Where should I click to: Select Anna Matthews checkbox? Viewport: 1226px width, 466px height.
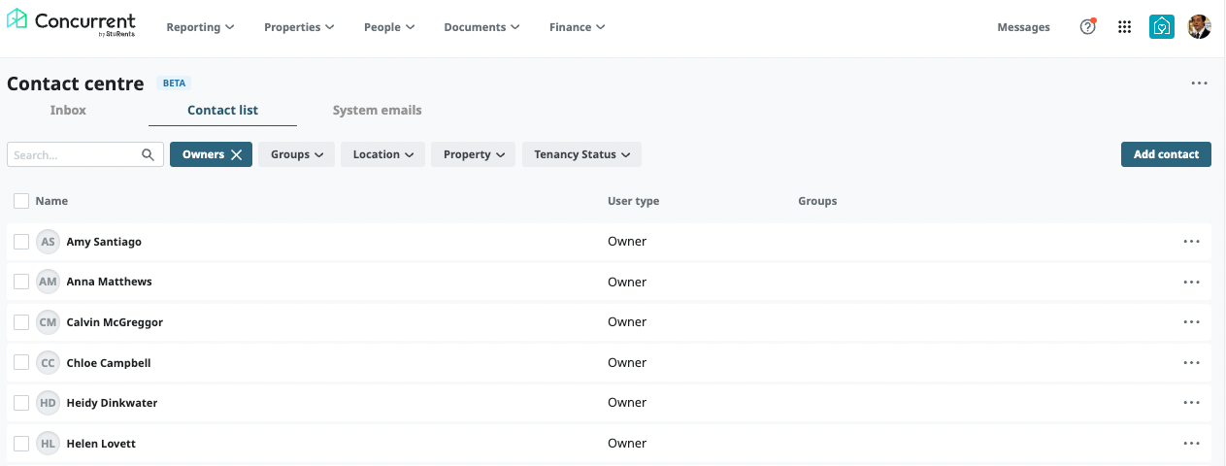(x=21, y=282)
